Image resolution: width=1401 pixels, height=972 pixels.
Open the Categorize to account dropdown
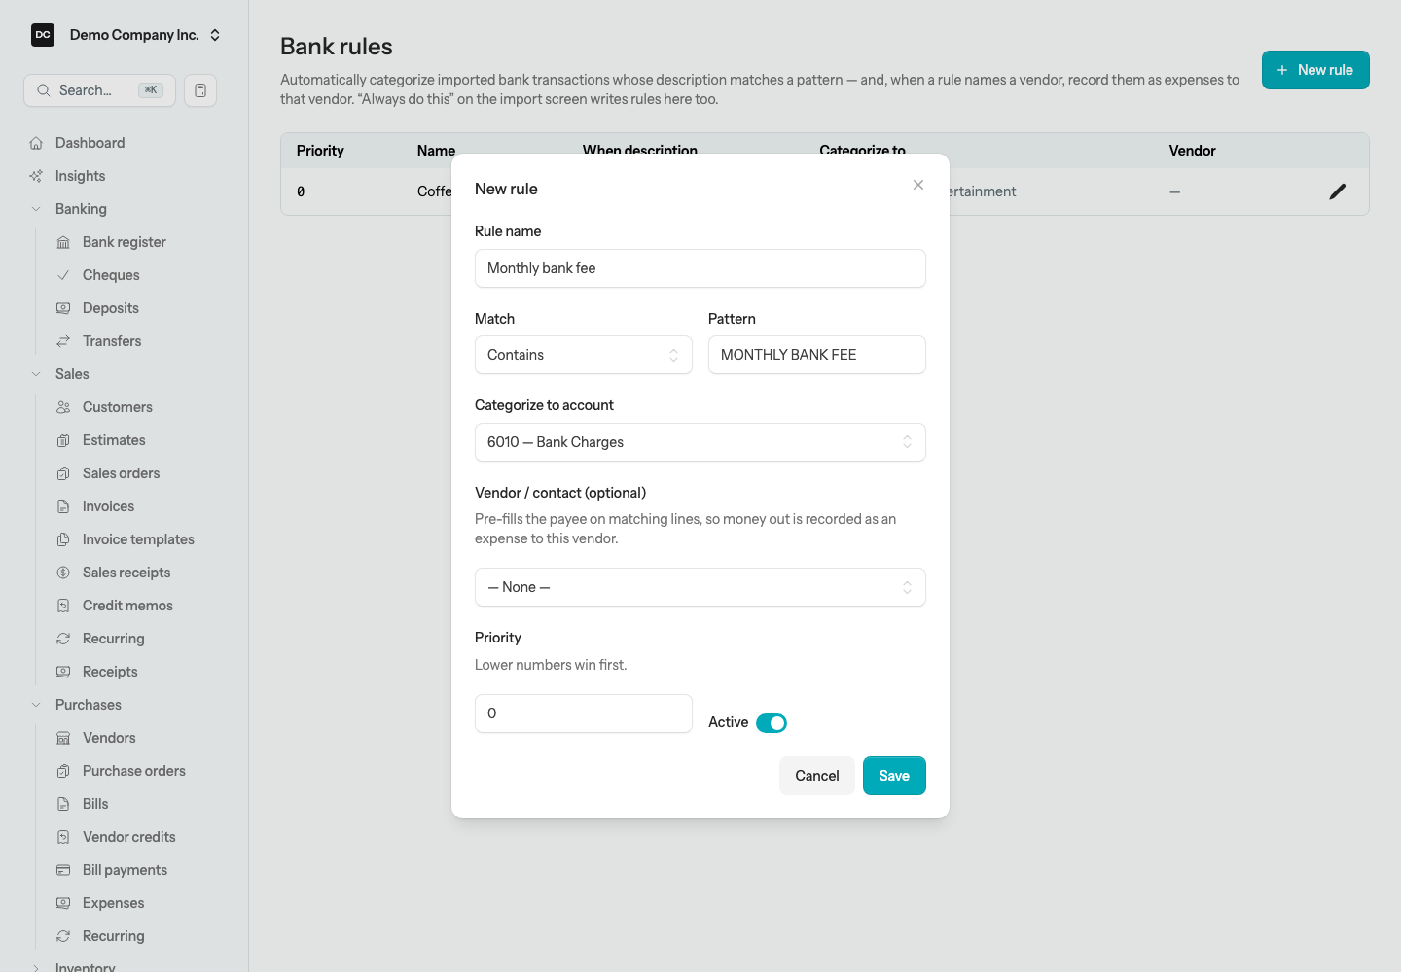click(700, 442)
